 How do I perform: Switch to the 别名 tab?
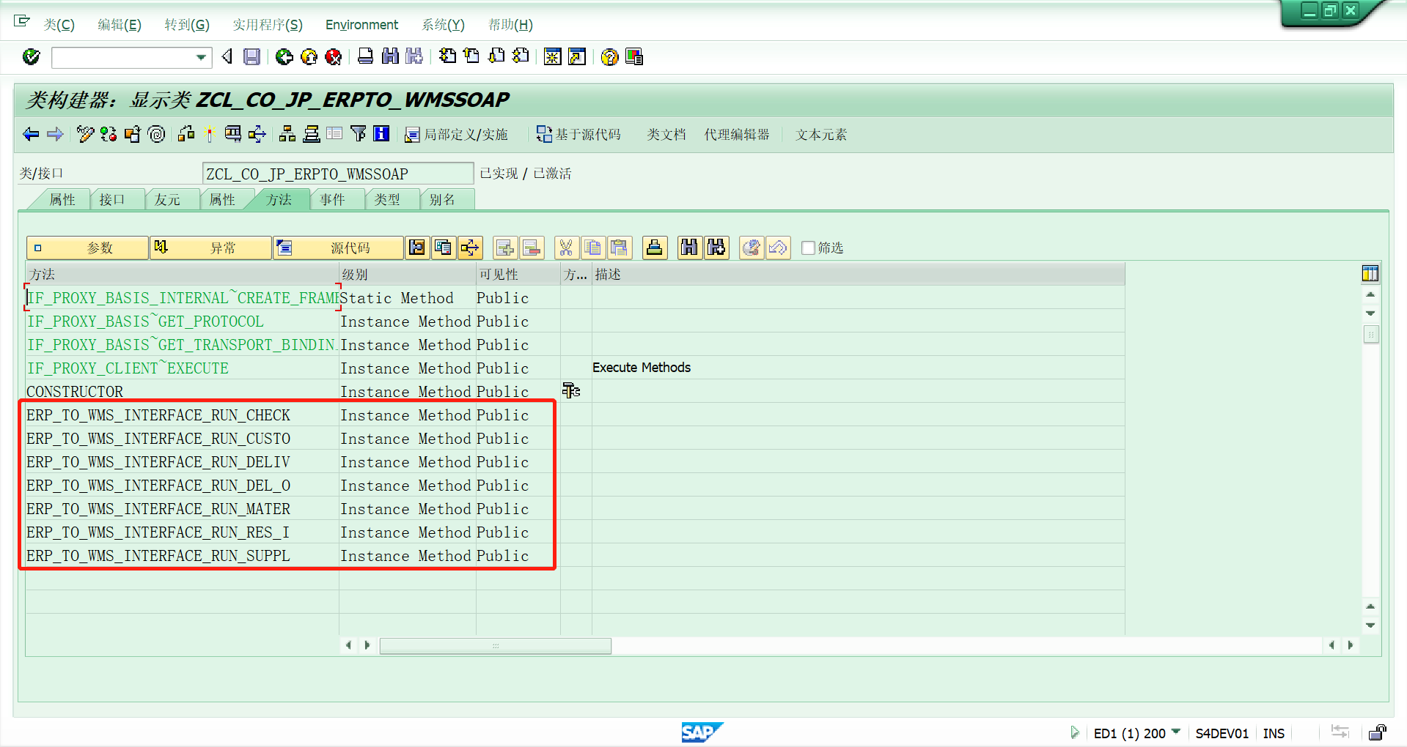[442, 200]
